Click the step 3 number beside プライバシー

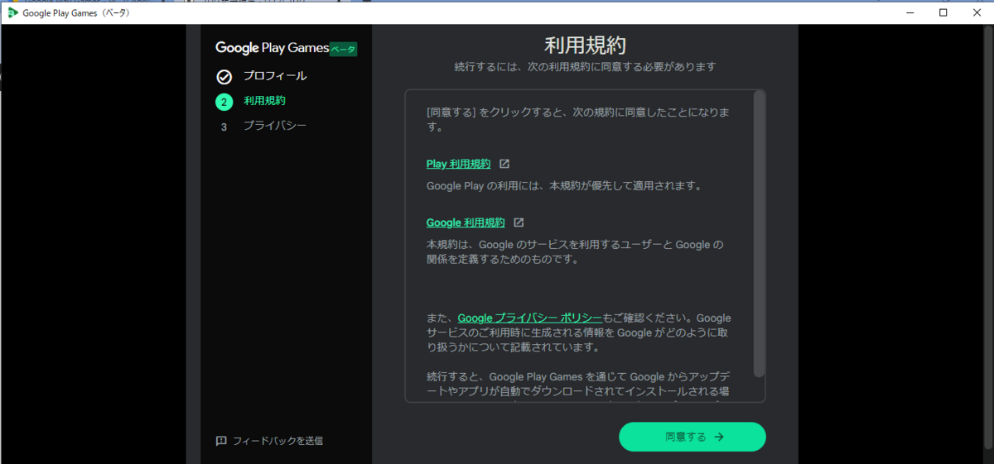224,127
